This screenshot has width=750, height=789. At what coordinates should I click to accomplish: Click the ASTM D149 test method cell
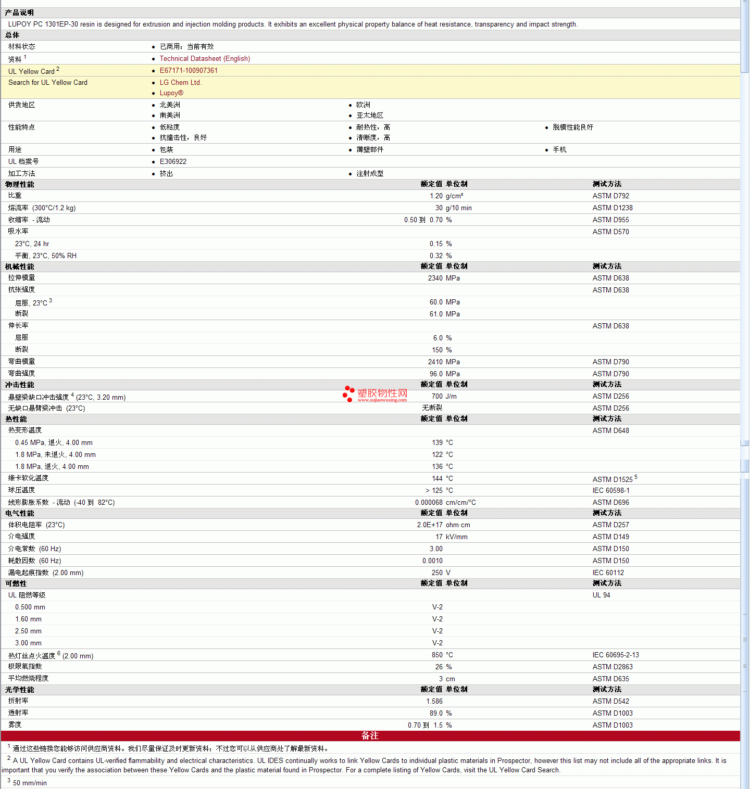[610, 537]
